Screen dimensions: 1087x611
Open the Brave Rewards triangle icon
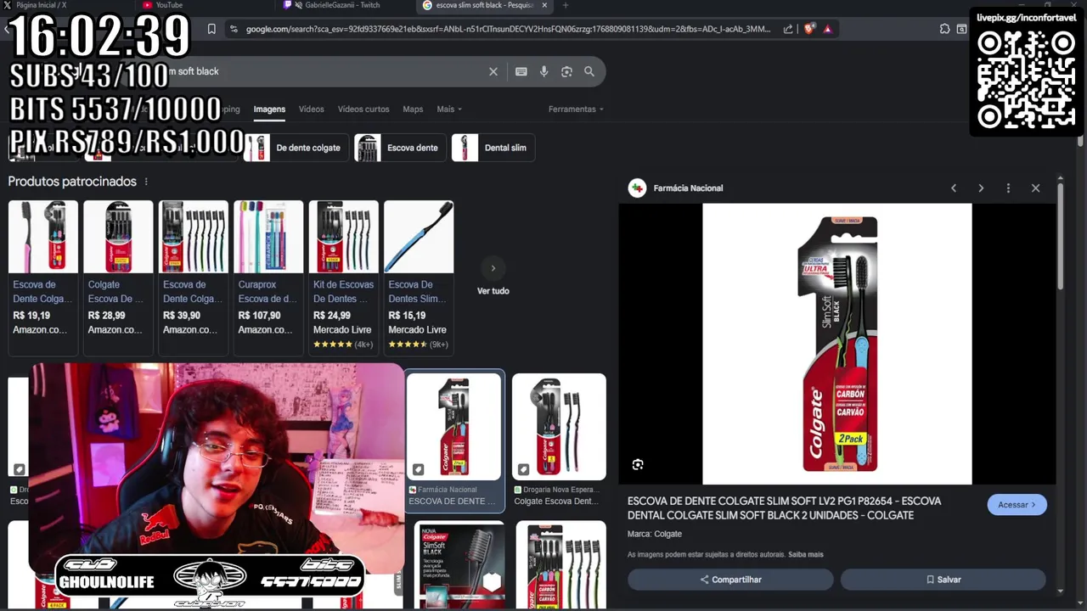coord(827,29)
